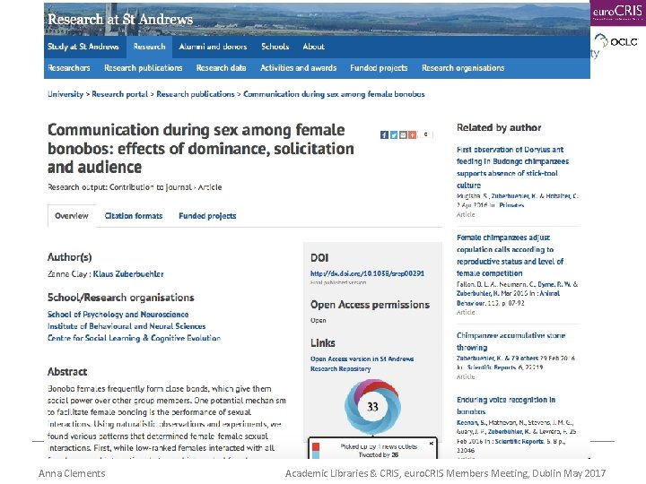The height and width of the screenshot is (484, 646).
Task: Click the bonobos article breadcrumb
Action: pyautogui.click(x=334, y=94)
